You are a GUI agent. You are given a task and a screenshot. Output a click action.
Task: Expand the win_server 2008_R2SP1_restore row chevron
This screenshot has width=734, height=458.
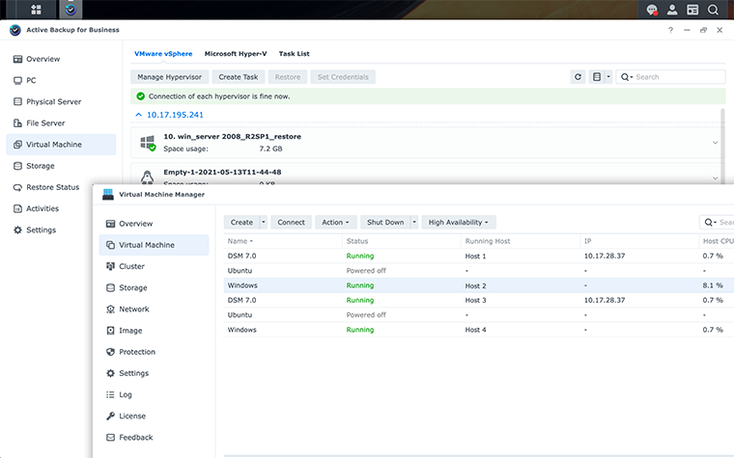point(715,143)
